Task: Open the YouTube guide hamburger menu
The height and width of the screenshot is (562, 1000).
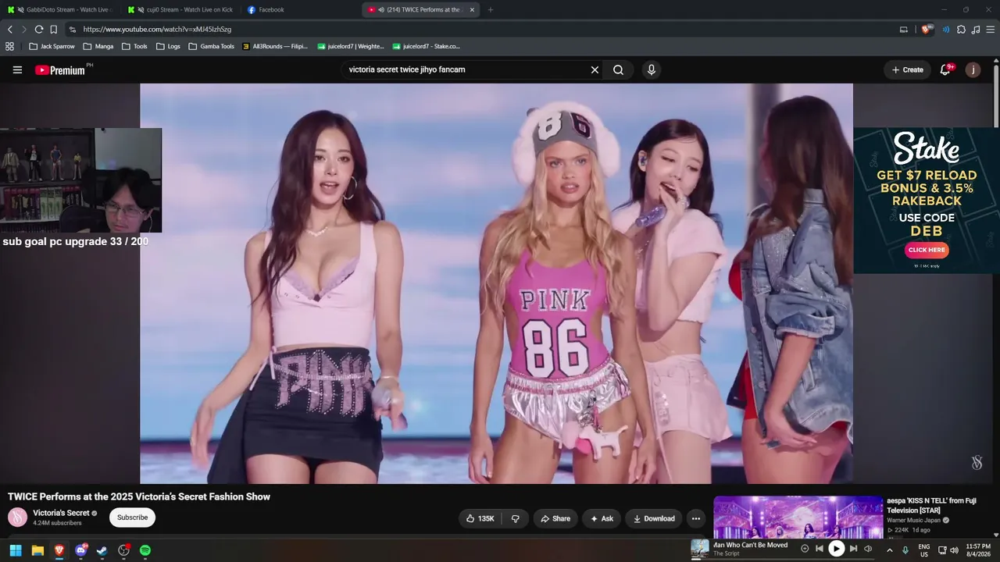Action: tap(17, 69)
